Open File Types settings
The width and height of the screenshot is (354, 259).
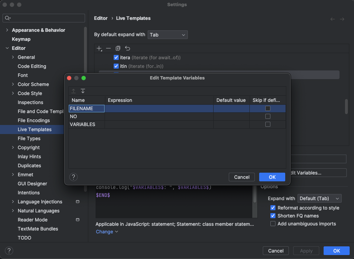click(x=29, y=138)
